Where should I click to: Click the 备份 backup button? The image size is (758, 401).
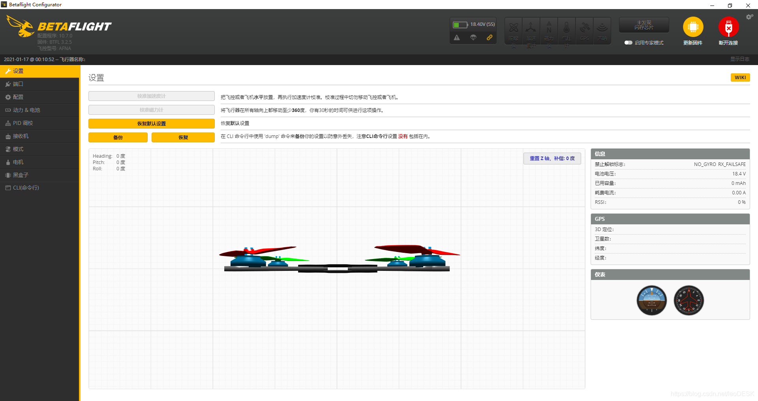[118, 137]
